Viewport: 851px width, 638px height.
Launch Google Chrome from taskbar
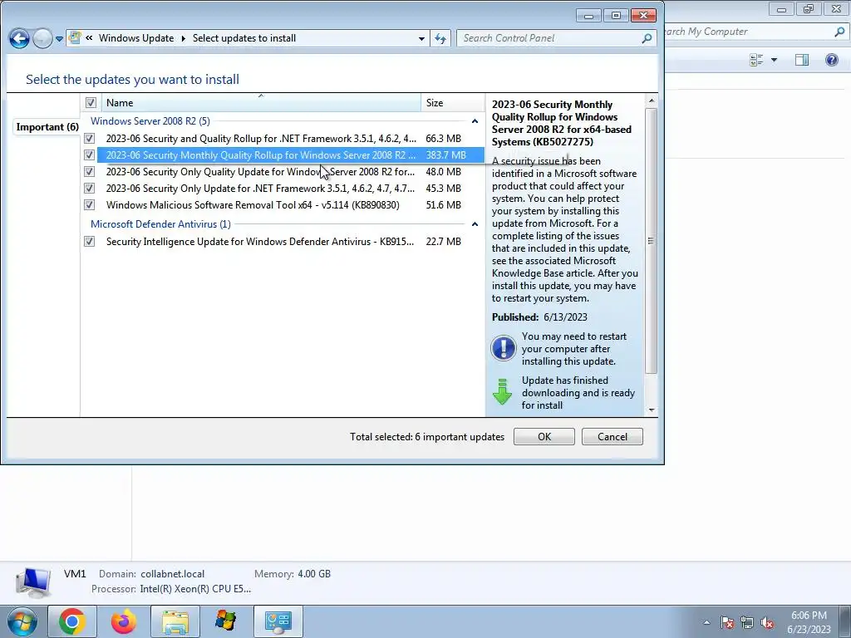(72, 621)
